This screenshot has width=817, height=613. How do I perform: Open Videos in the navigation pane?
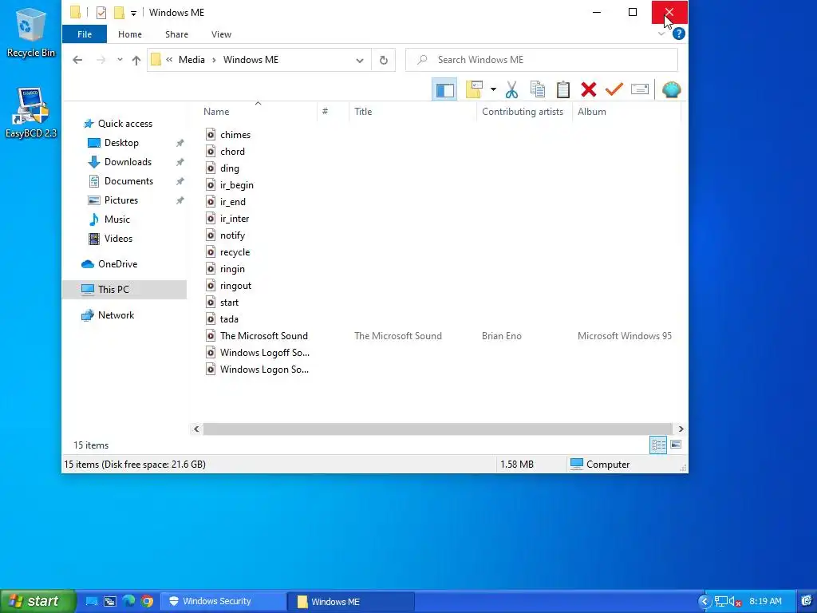pos(118,239)
